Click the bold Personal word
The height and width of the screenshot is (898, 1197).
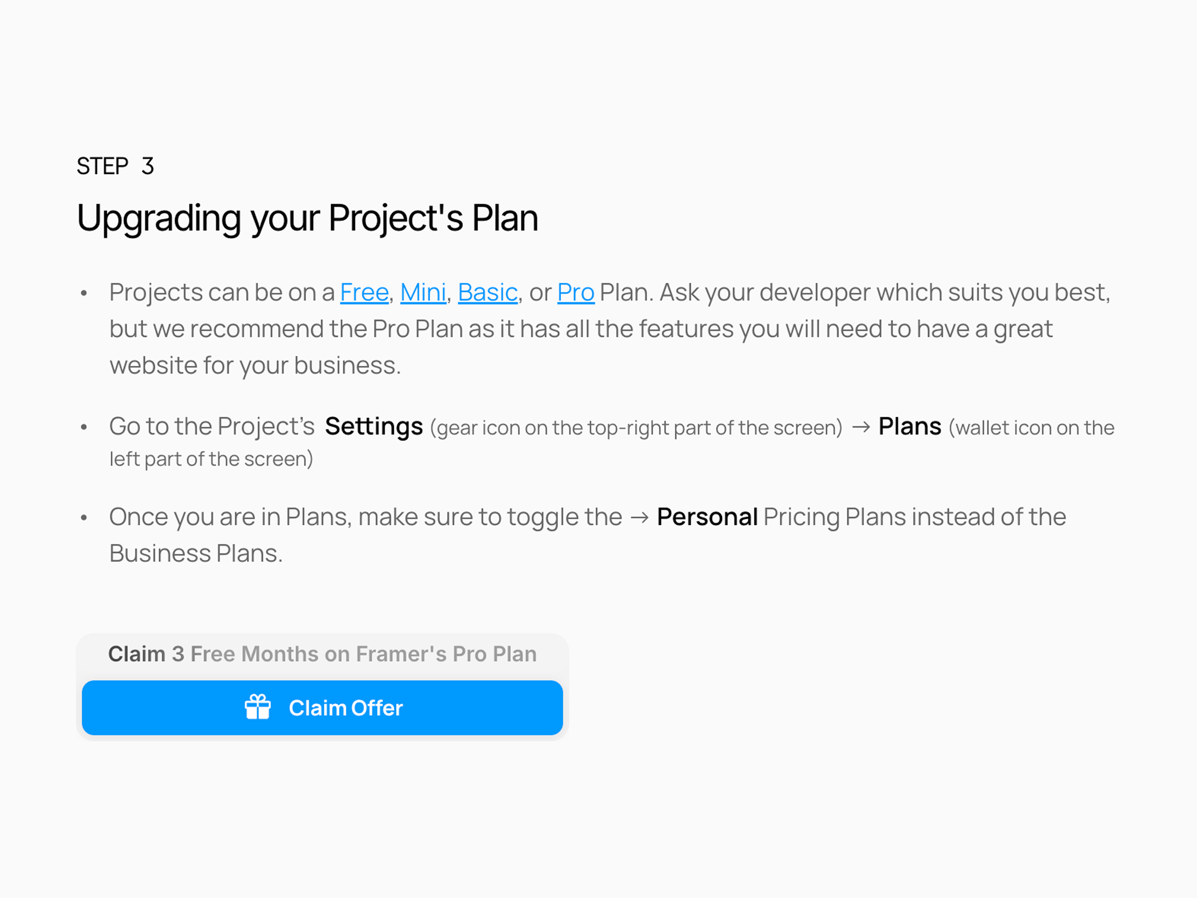pyautogui.click(x=707, y=517)
